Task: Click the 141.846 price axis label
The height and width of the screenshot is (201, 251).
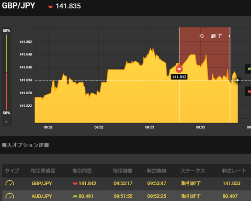Action: [26, 54]
